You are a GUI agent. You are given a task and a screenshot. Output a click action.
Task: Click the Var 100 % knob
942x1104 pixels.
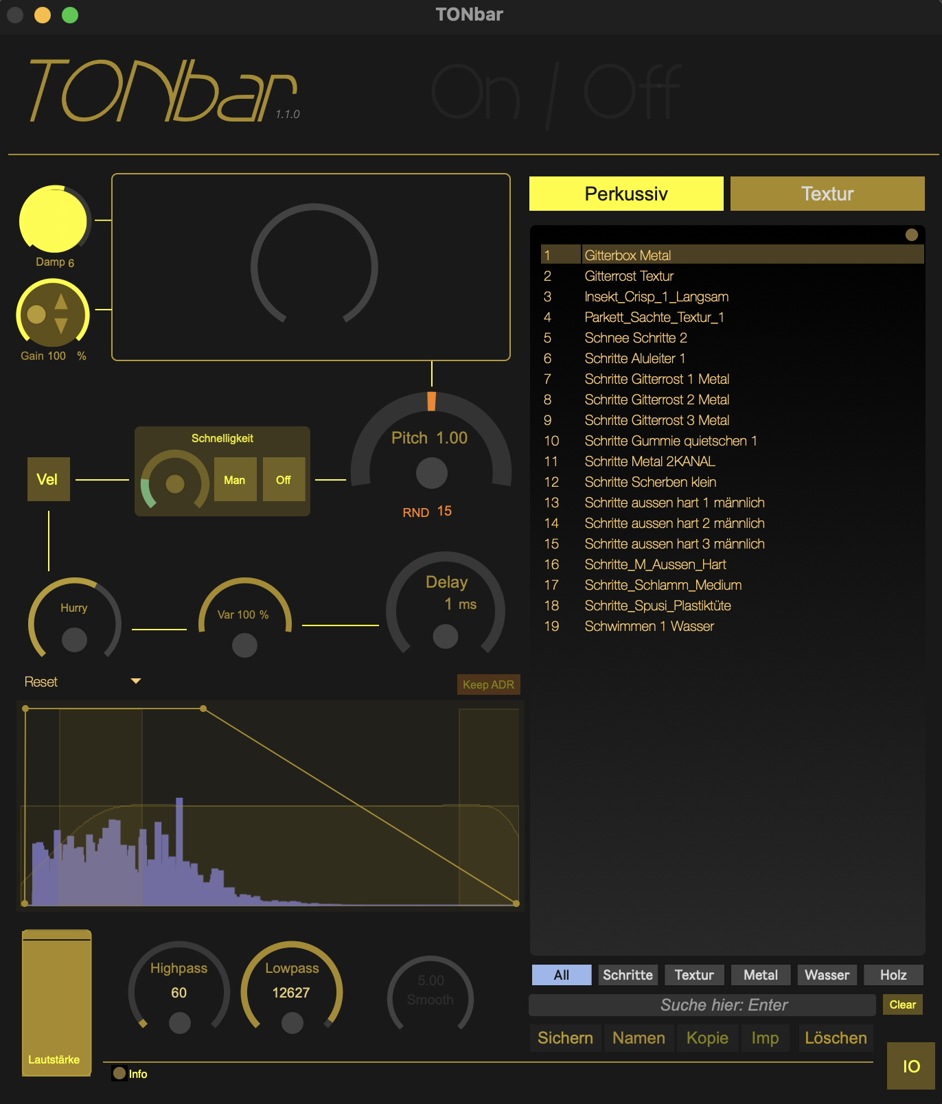[244, 645]
